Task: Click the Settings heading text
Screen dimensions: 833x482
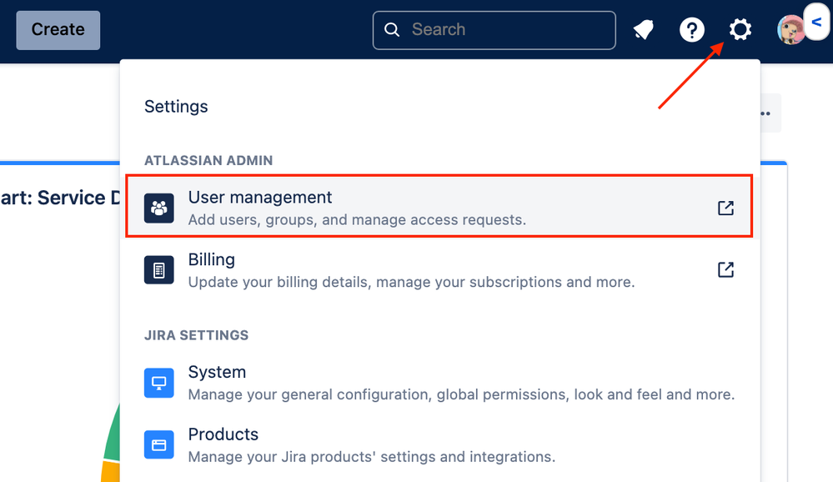Action: click(x=176, y=107)
